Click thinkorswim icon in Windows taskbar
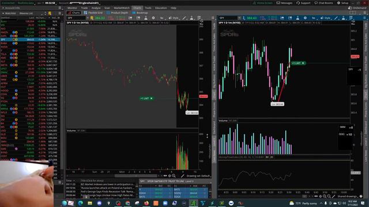369x207 pixels. coord(193,203)
